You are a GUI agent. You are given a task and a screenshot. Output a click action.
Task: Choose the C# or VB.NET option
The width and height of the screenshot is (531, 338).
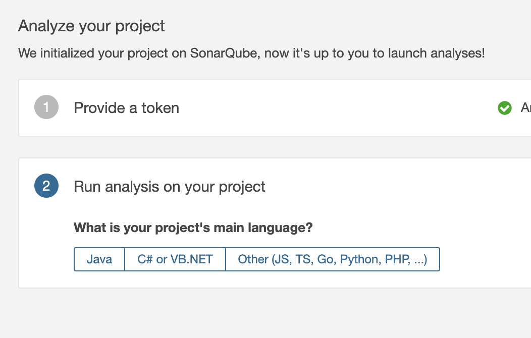tap(175, 259)
